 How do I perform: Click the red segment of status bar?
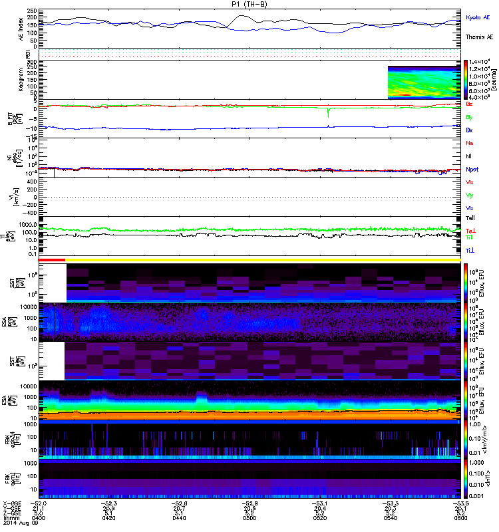(52, 260)
